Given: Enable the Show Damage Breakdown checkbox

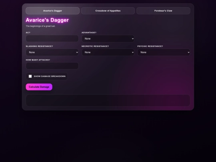Looking at the screenshot, I should (30, 76).
